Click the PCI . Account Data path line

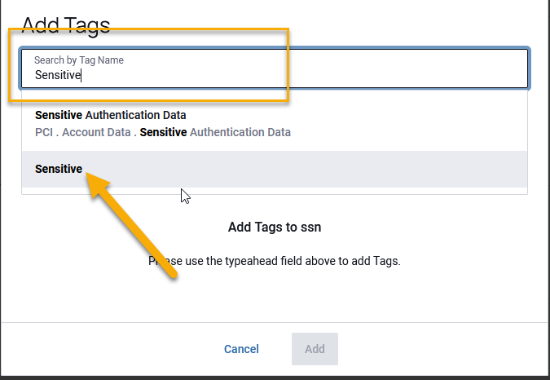(x=163, y=132)
